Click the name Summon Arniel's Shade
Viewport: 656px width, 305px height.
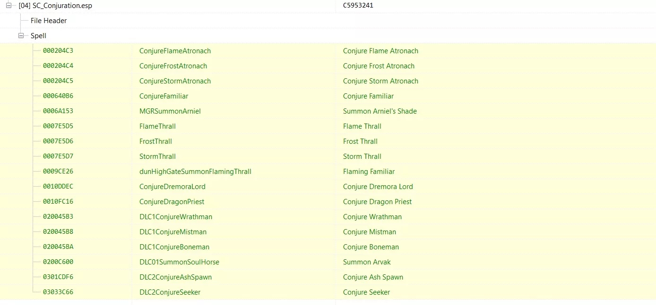point(380,111)
